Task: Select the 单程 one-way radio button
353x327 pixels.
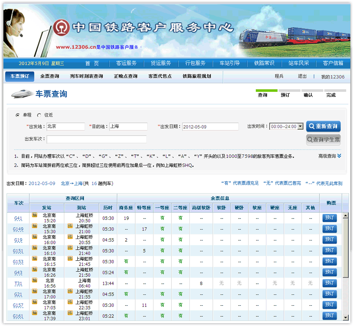Action: 17,115
